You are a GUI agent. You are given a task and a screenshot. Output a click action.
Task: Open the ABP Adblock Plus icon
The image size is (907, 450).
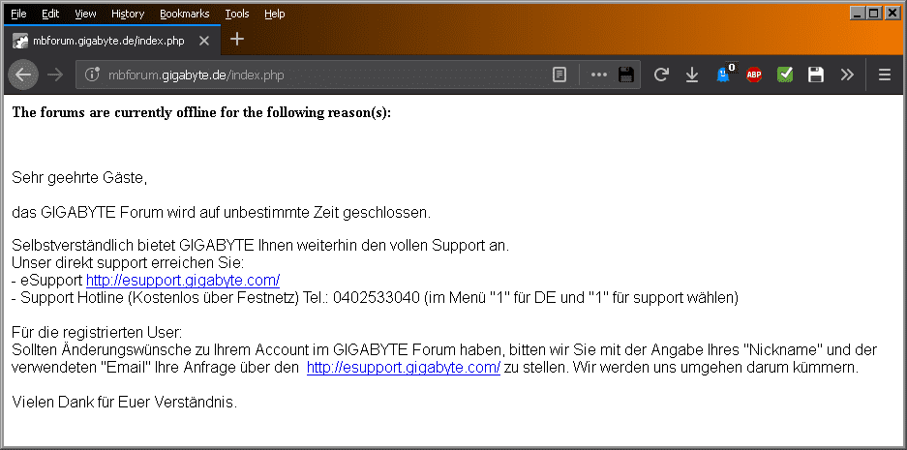point(754,75)
